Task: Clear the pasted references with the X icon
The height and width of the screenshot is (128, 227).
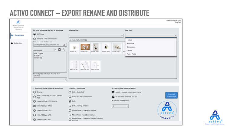Action: (55, 49)
